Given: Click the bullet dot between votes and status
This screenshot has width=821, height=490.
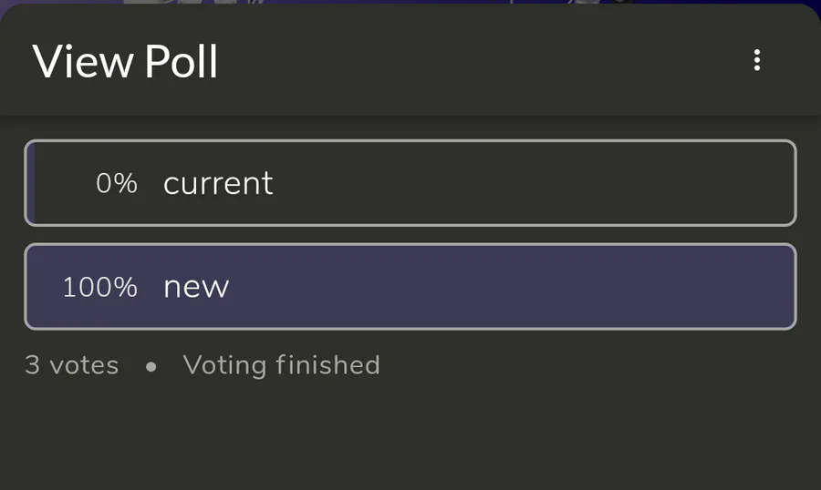Looking at the screenshot, I should 151,366.
